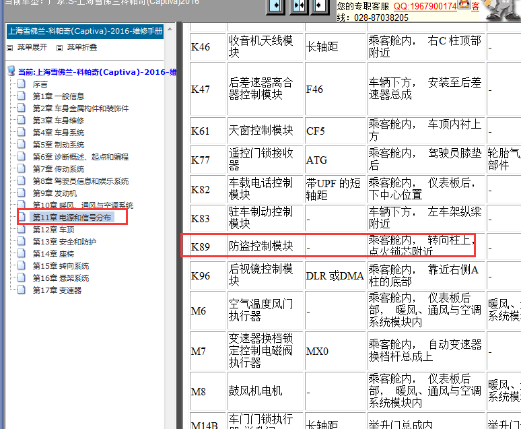This screenshot has height=429, width=521.
Task: Click the icon beside 菜单折叠
Action: [x=59, y=48]
